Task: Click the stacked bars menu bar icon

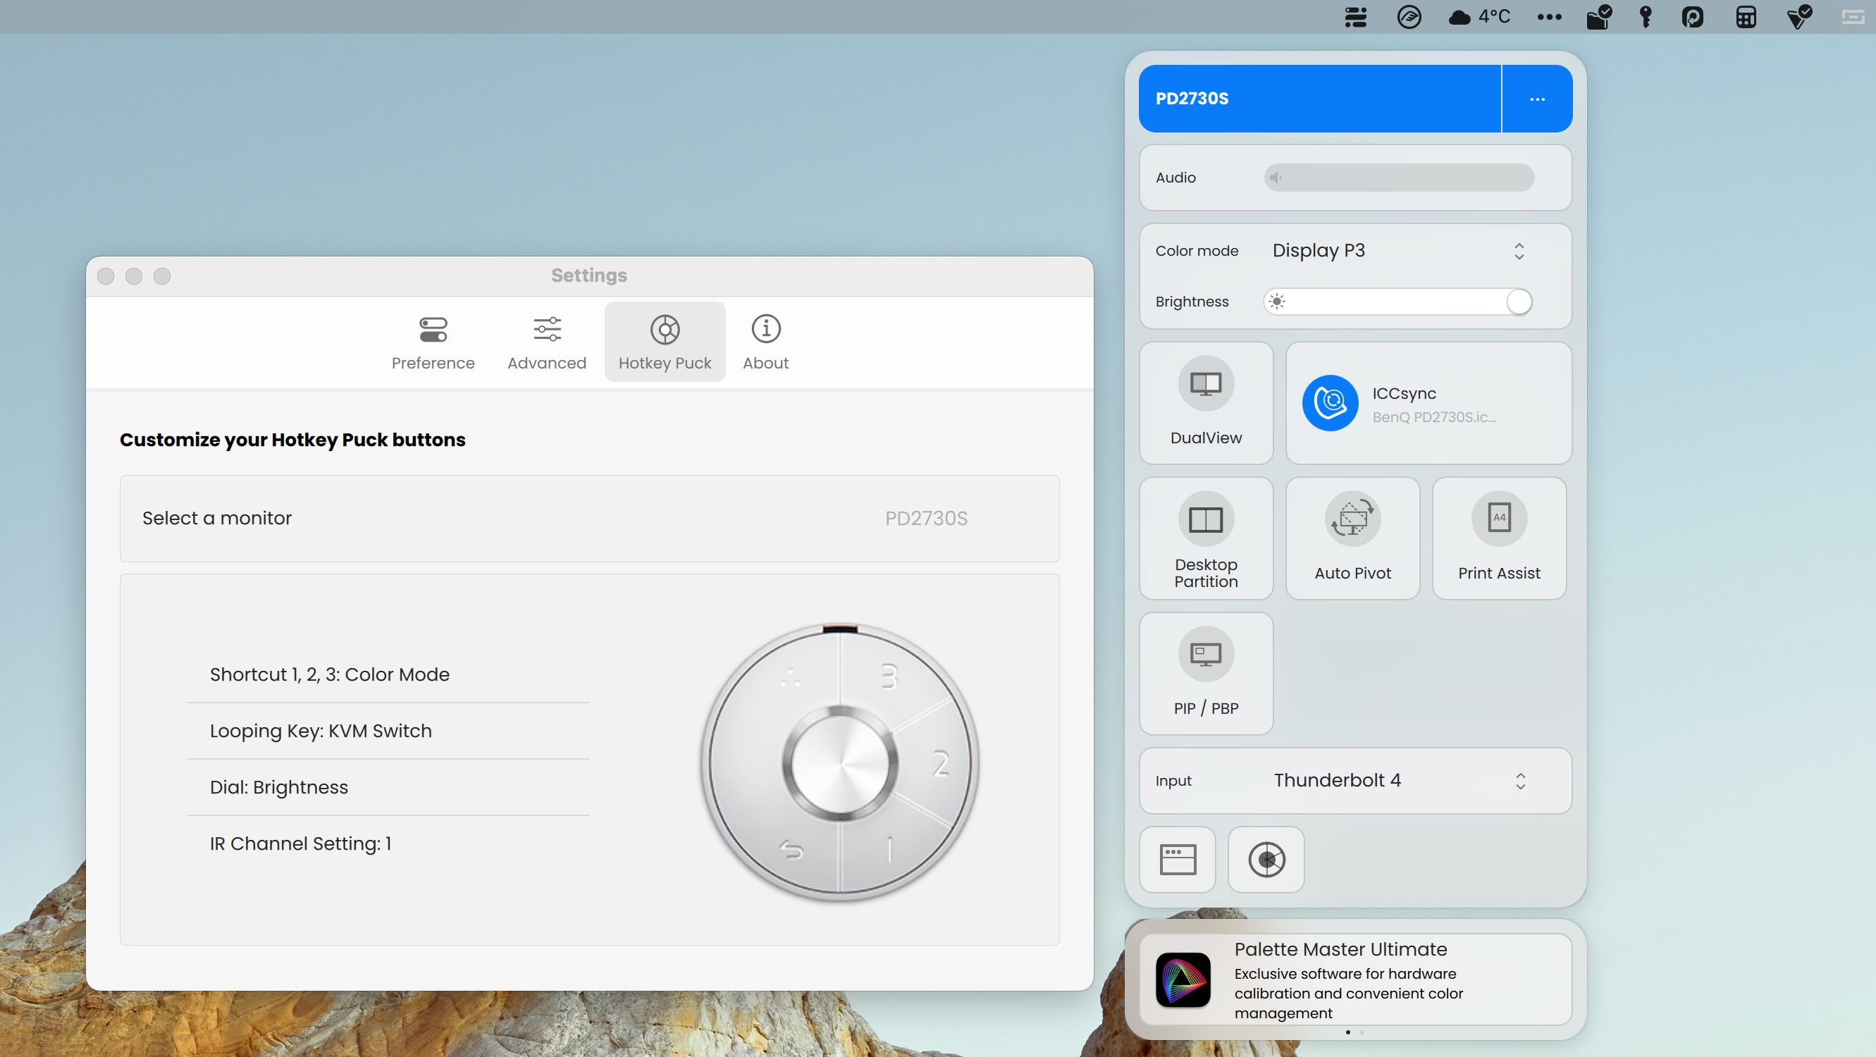Action: (x=1355, y=17)
